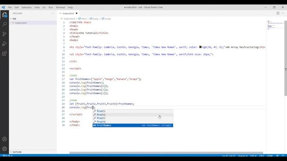Select index.html in the Explorer tree

(21, 23)
